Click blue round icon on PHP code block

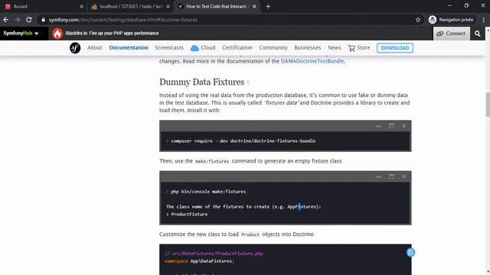point(410,252)
